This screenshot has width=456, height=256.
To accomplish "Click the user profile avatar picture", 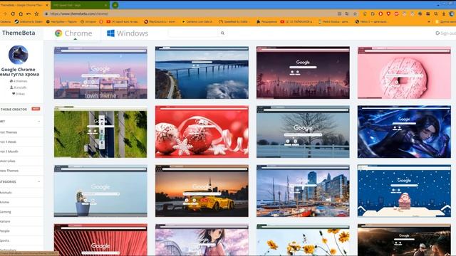I will pyautogui.click(x=18, y=55).
